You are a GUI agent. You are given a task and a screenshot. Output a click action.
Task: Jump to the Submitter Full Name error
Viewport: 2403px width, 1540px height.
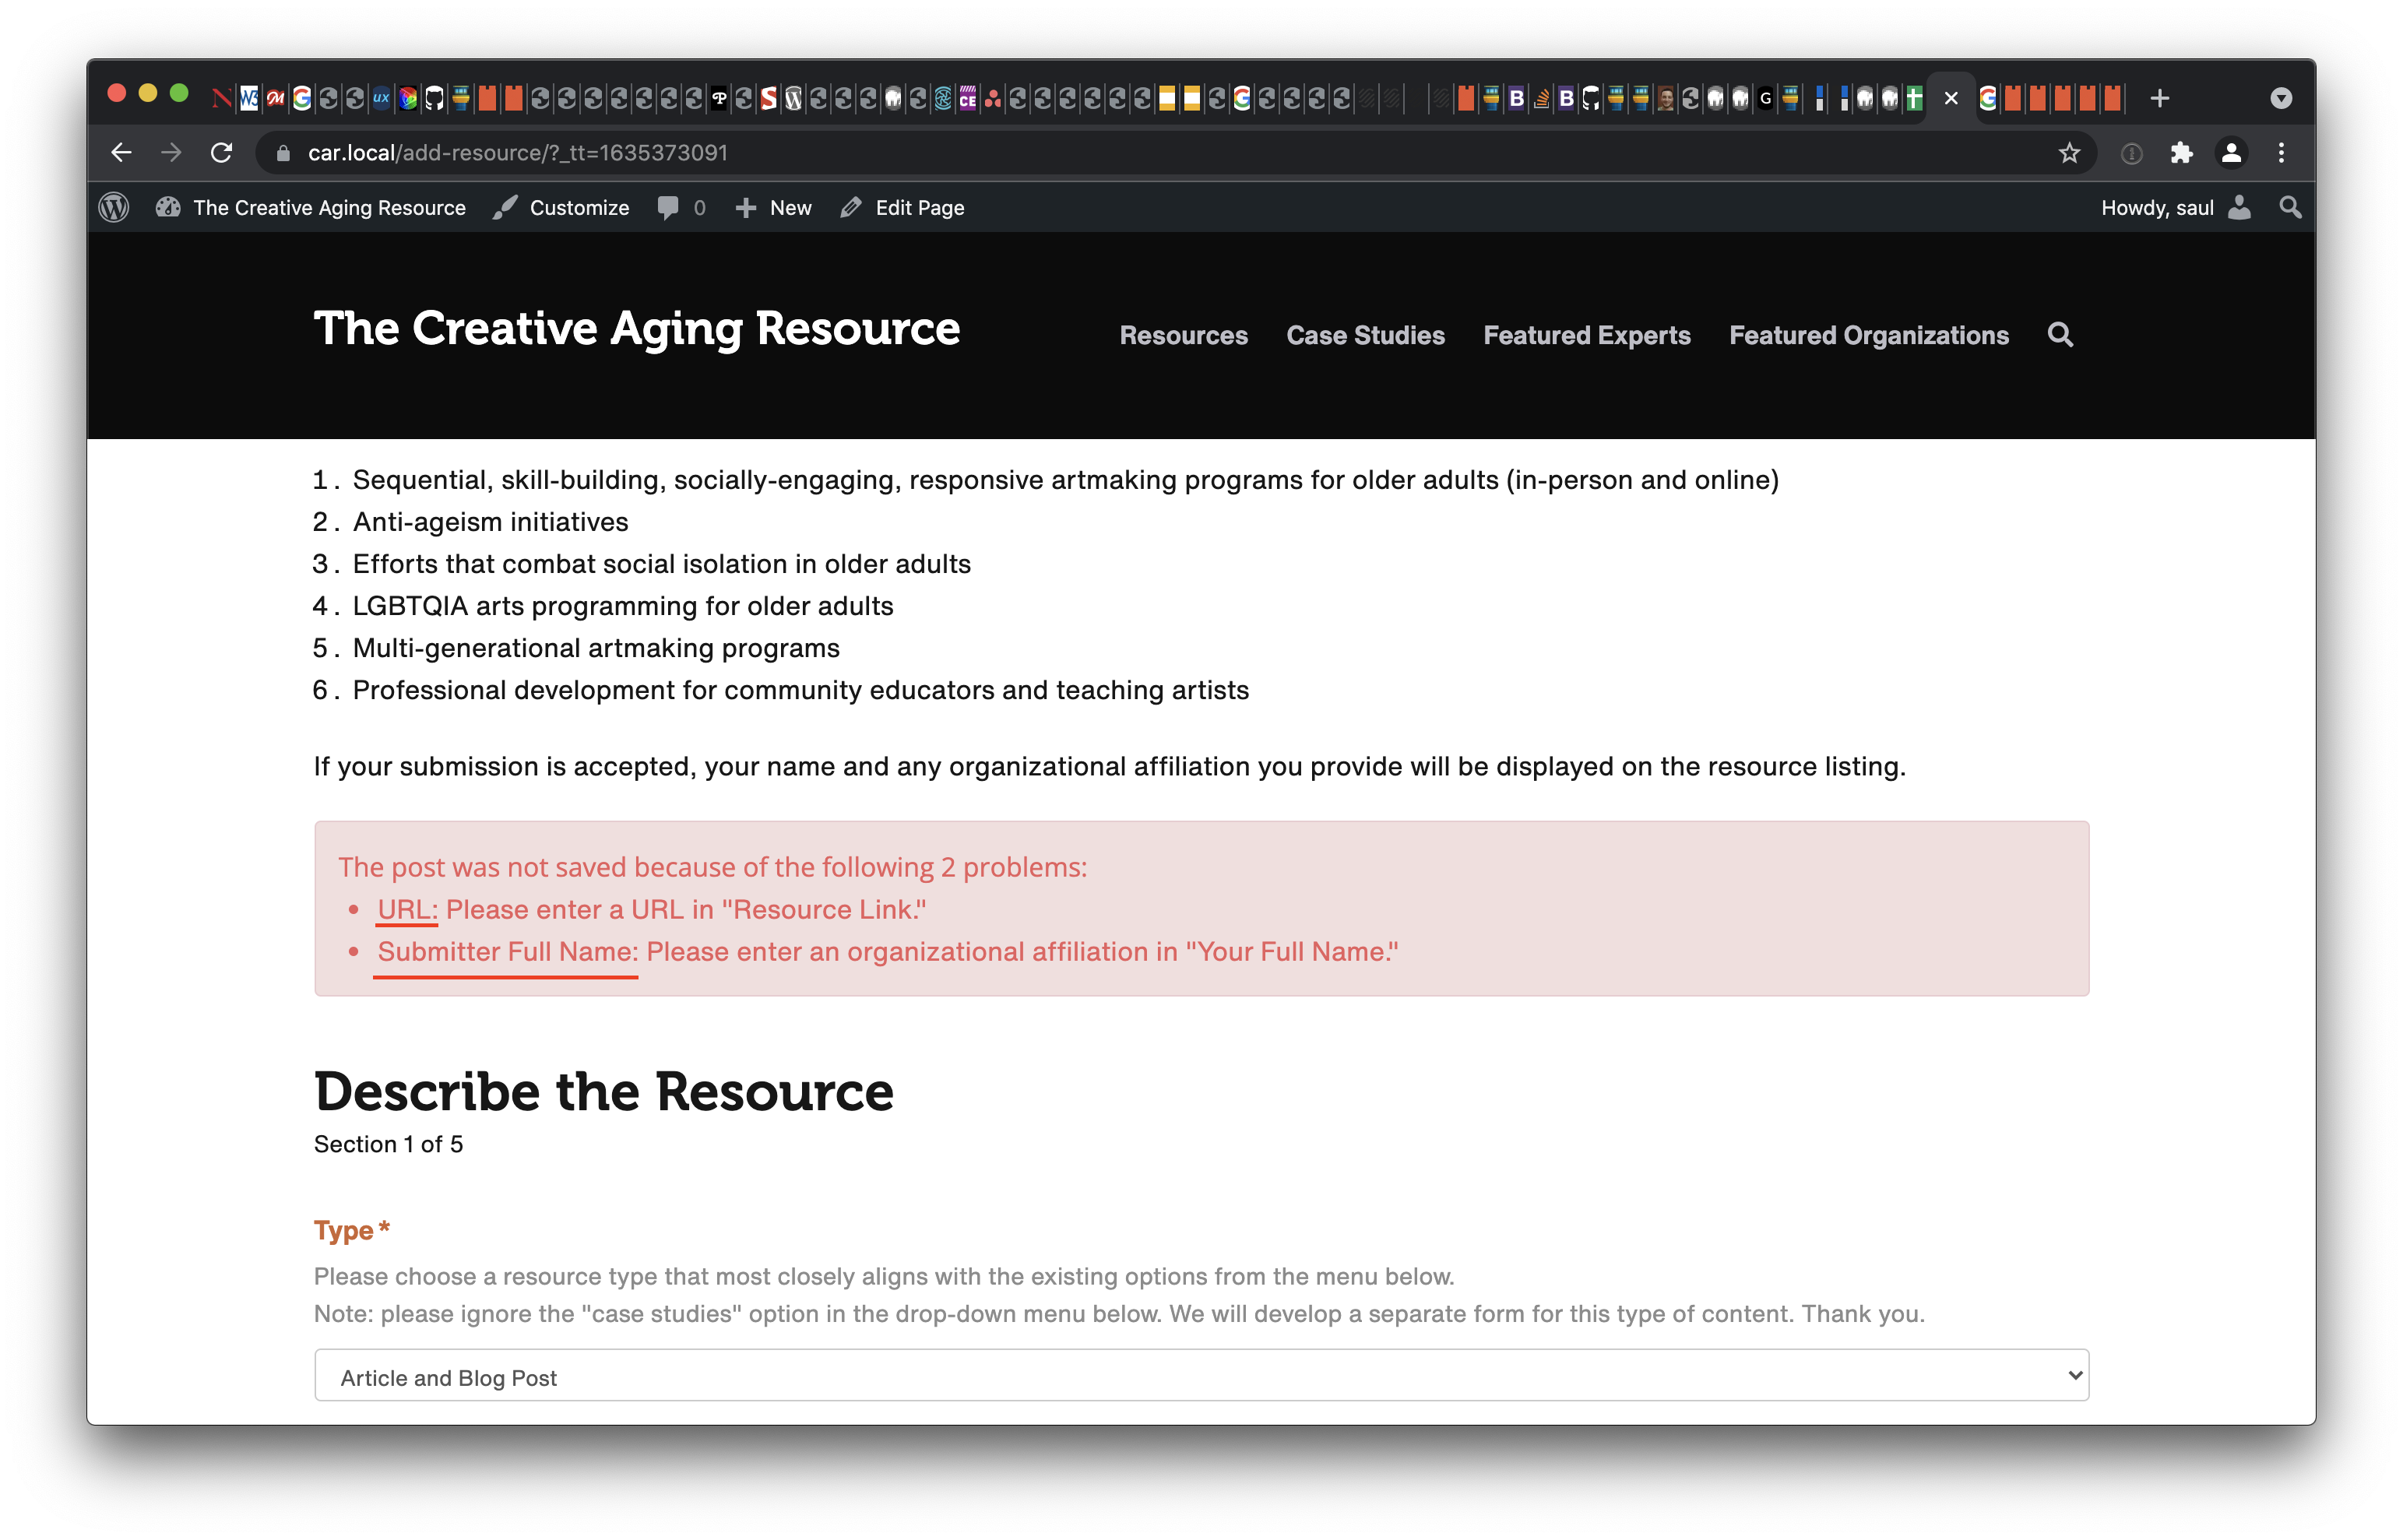pyautogui.click(x=507, y=951)
